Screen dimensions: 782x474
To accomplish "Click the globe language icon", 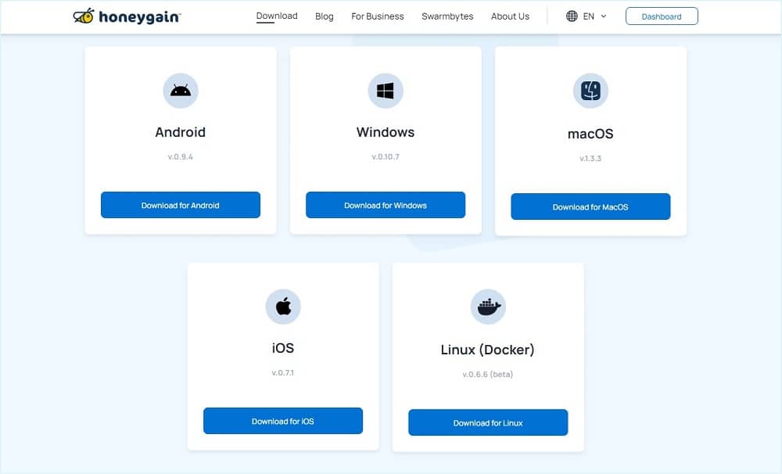I will (572, 16).
